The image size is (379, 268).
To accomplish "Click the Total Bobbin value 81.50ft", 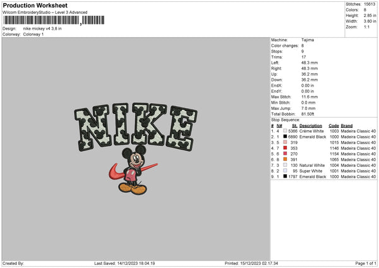I will click(308, 114).
